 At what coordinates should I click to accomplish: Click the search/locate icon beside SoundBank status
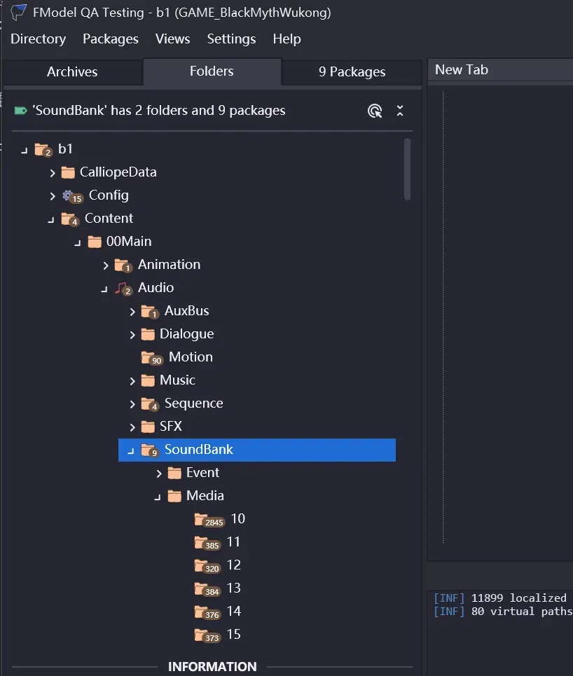[x=375, y=111]
